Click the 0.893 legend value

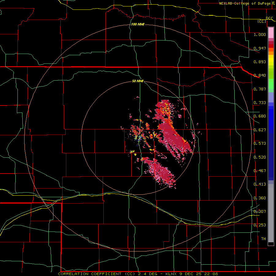coord(260,62)
